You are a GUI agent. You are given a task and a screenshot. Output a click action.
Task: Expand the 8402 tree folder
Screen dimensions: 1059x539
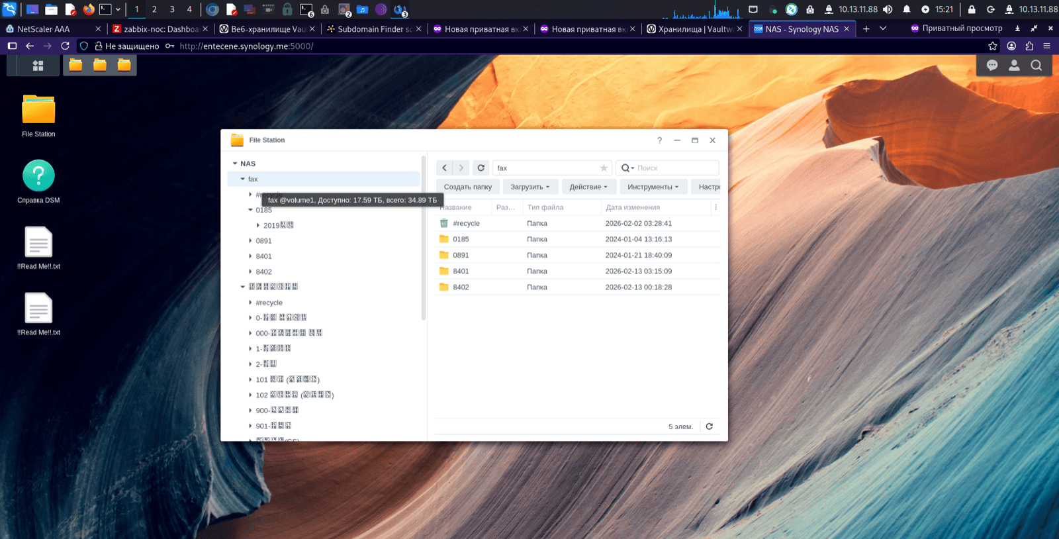pyautogui.click(x=250, y=271)
